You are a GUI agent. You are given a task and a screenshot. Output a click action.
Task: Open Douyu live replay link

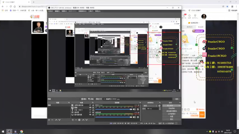pyautogui.click(x=194, y=23)
